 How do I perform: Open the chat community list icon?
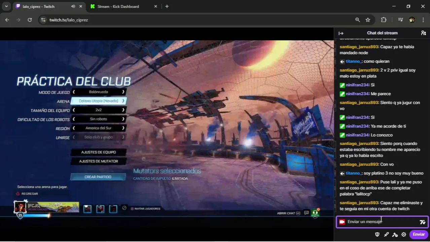pyautogui.click(x=423, y=33)
